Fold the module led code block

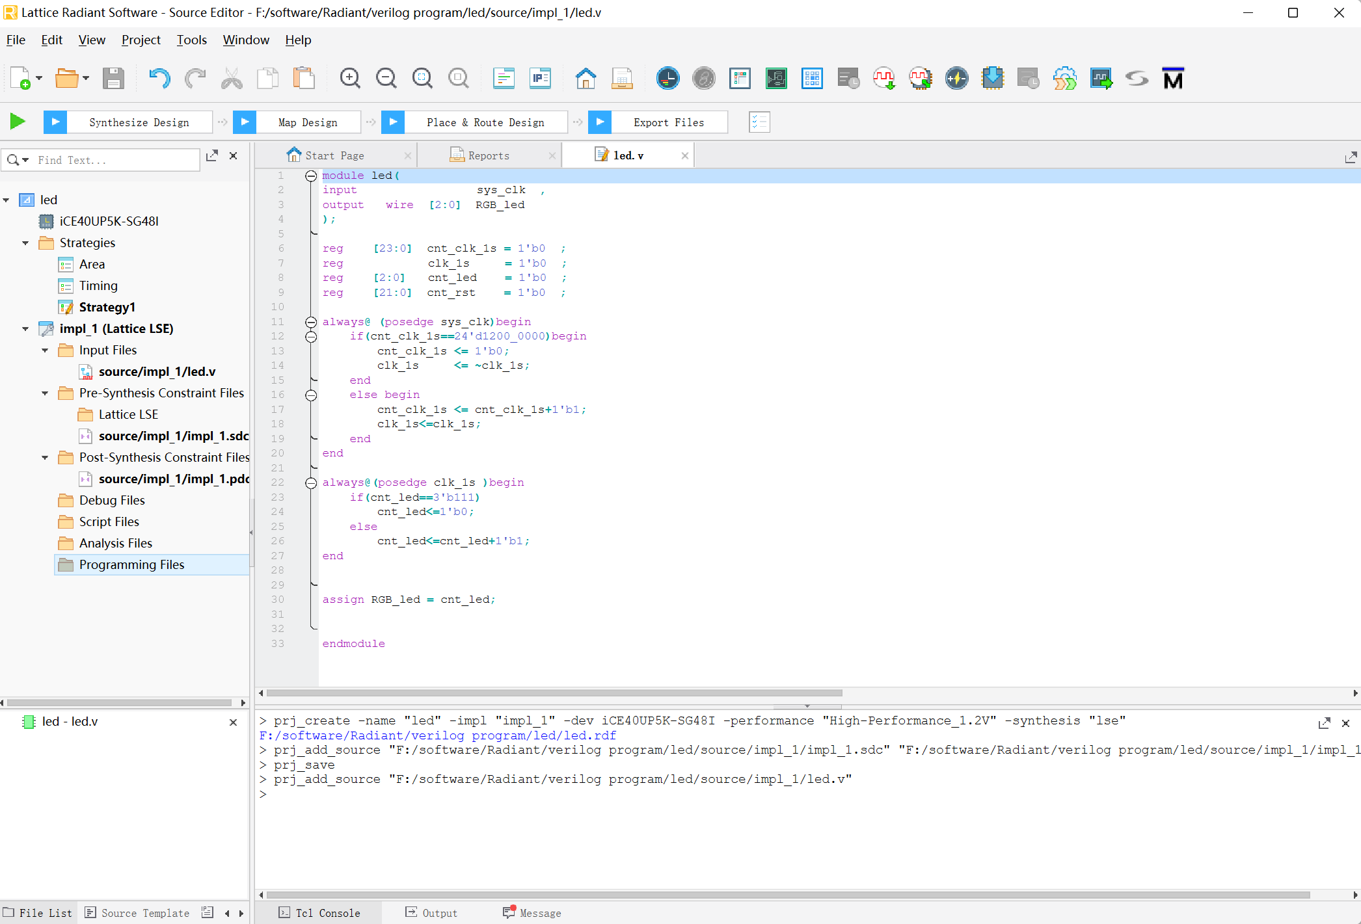311,176
